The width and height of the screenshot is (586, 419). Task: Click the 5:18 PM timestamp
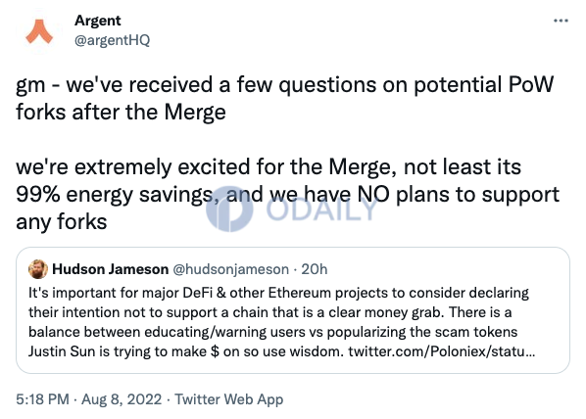pyautogui.click(x=42, y=399)
